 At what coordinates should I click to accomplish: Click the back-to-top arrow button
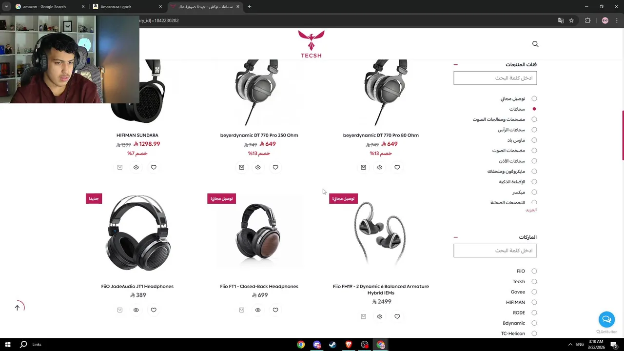(x=17, y=307)
